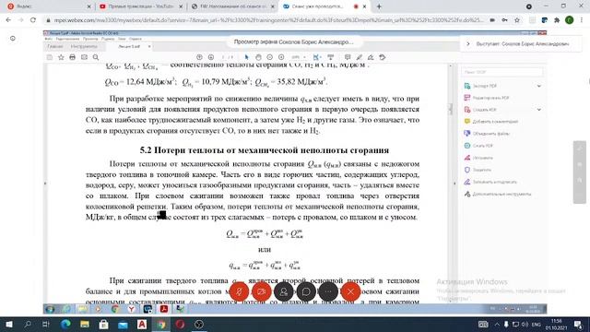
Task: Click the email envelope icon in Acrobat
Action: pyautogui.click(x=84, y=57)
